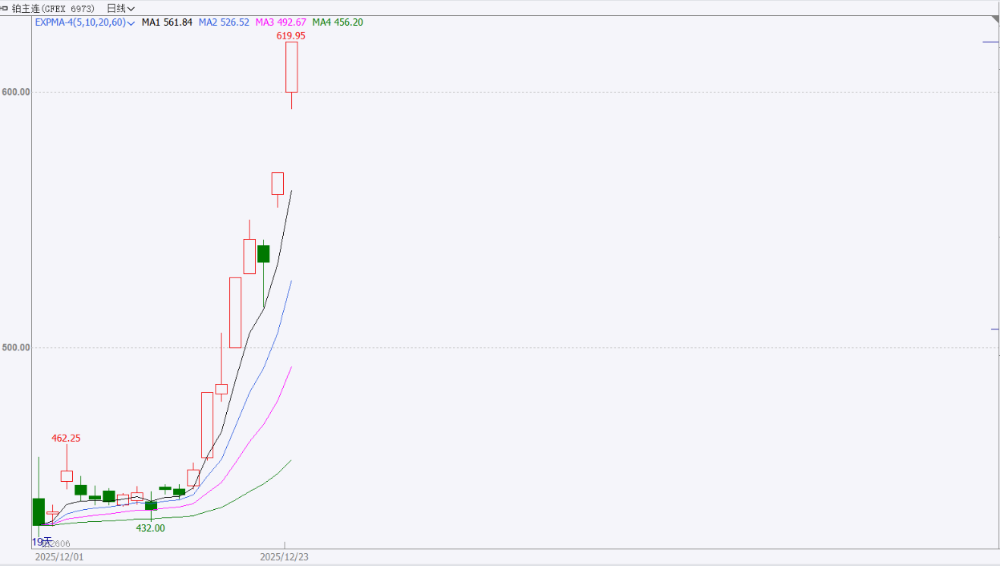Click the 432.00 low price label
The width and height of the screenshot is (1000, 566).
tap(150, 528)
